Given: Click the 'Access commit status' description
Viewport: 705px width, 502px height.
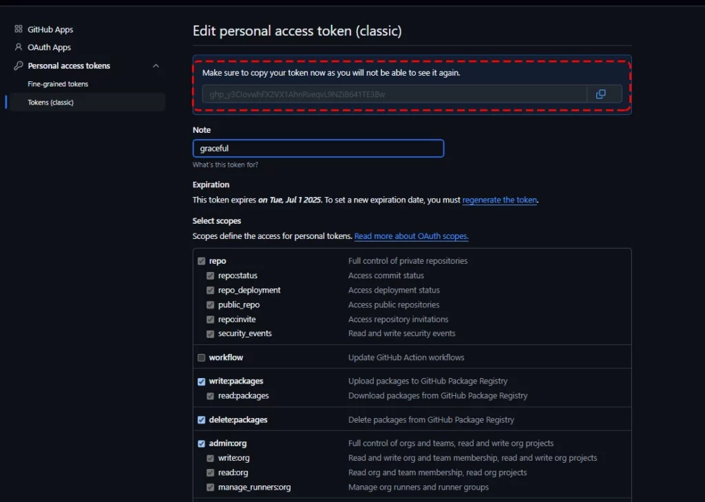Looking at the screenshot, I should click(x=386, y=275).
